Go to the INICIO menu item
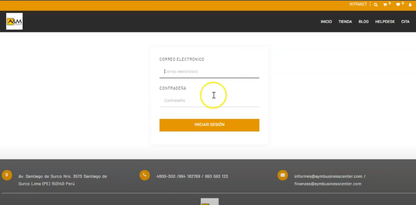This screenshot has height=205, width=416. [x=326, y=22]
